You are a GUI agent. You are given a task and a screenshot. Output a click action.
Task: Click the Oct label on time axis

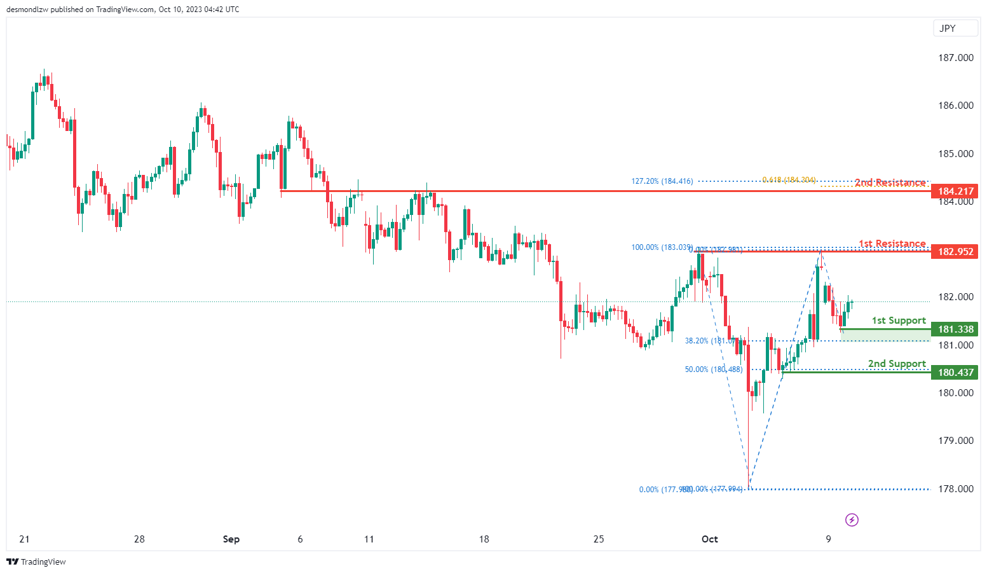pyautogui.click(x=709, y=539)
